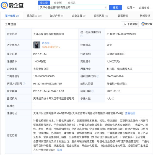Select the 1,000万(元) registered capital value
The width and height of the screenshot is (153, 155).
[40, 61]
